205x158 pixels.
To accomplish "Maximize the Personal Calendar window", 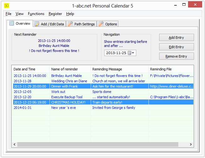I will tap(184, 5).
